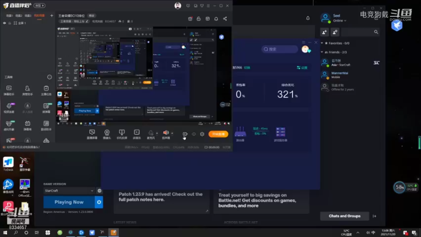Open the streamer tasks tool
This screenshot has height=237, width=421.
(46, 91)
